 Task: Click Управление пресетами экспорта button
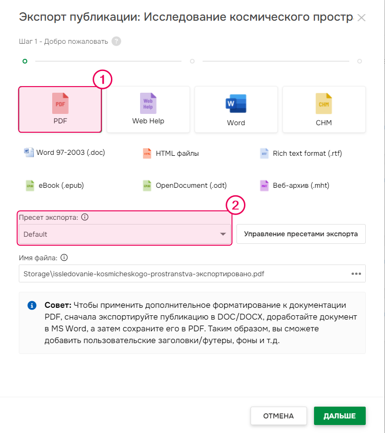pos(301,234)
